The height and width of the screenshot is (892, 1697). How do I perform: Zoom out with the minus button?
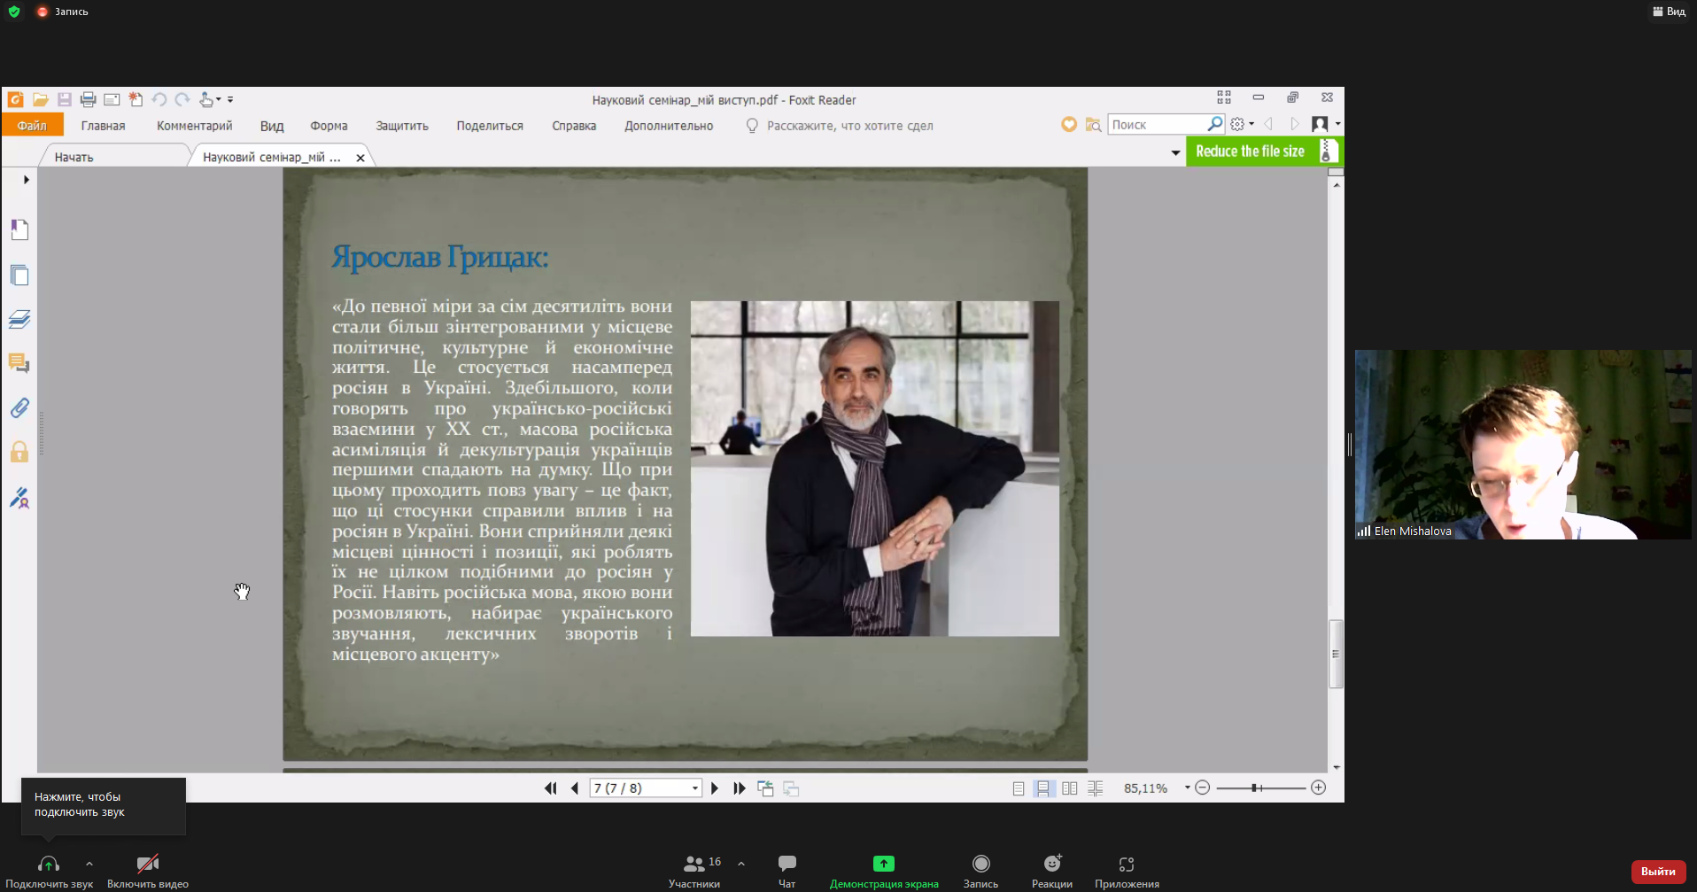click(1202, 787)
